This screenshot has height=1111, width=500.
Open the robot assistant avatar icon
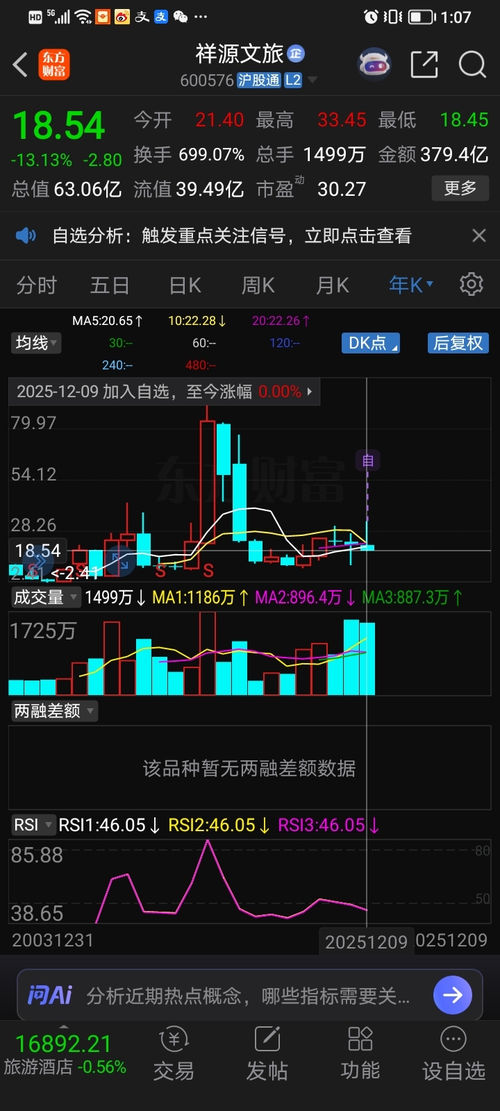pos(374,65)
